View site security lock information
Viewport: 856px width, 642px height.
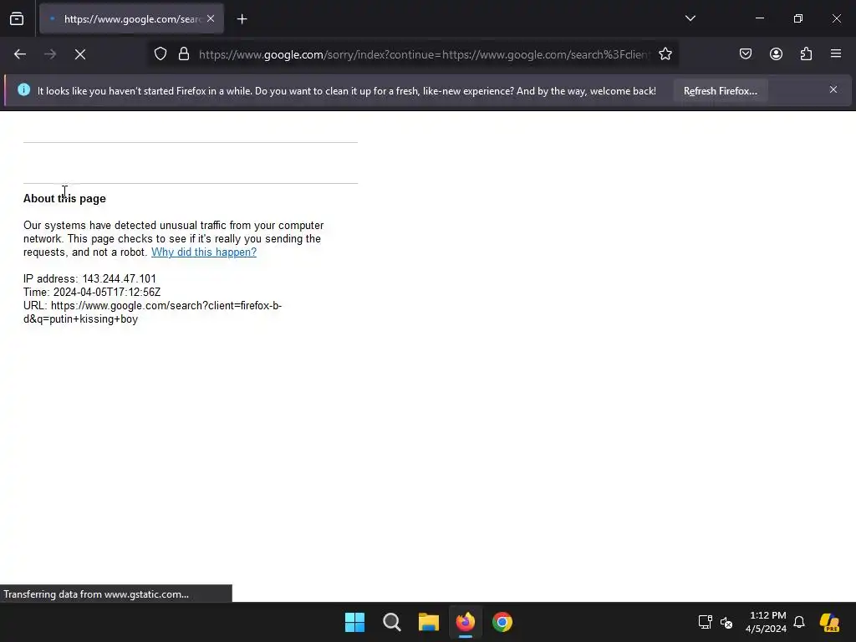pos(184,54)
